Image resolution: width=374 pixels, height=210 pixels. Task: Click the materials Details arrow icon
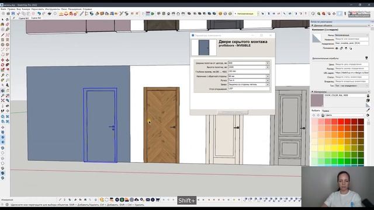[x=368, y=116]
